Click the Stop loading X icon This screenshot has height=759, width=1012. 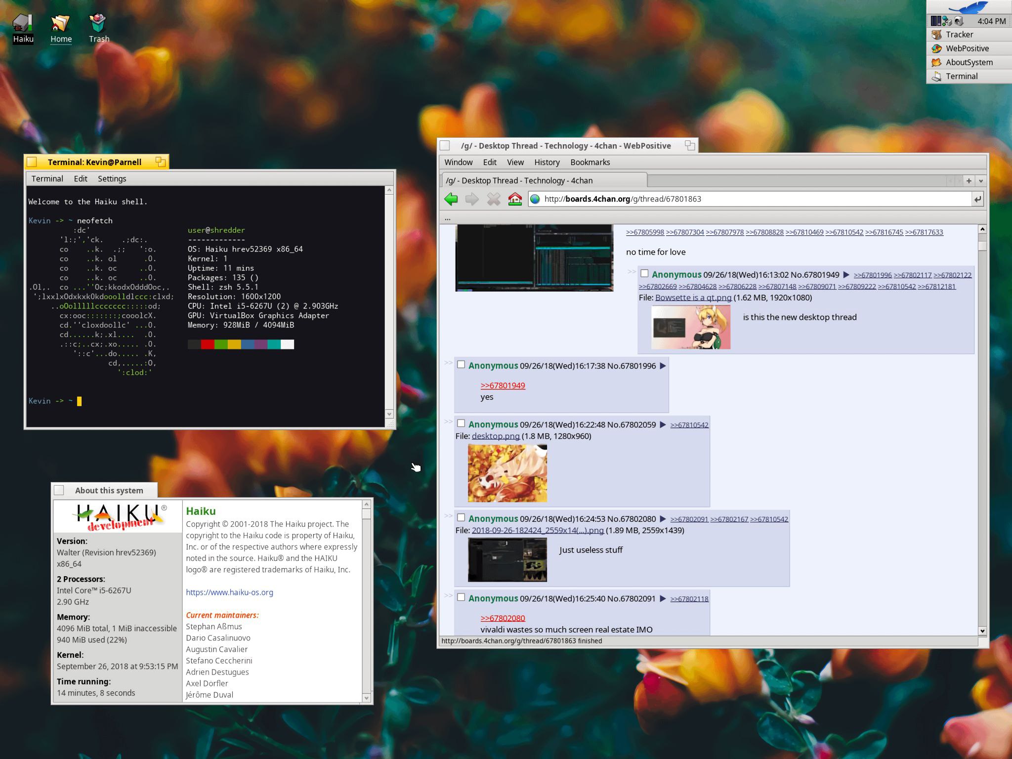click(493, 199)
